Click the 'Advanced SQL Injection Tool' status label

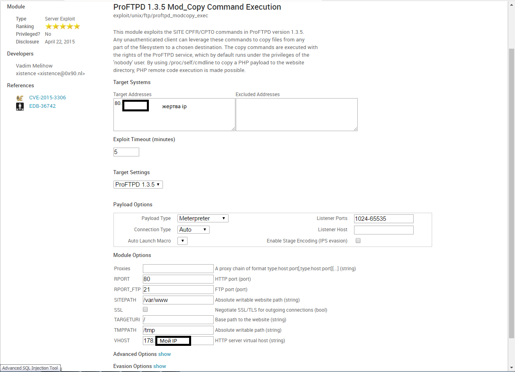coord(30,368)
